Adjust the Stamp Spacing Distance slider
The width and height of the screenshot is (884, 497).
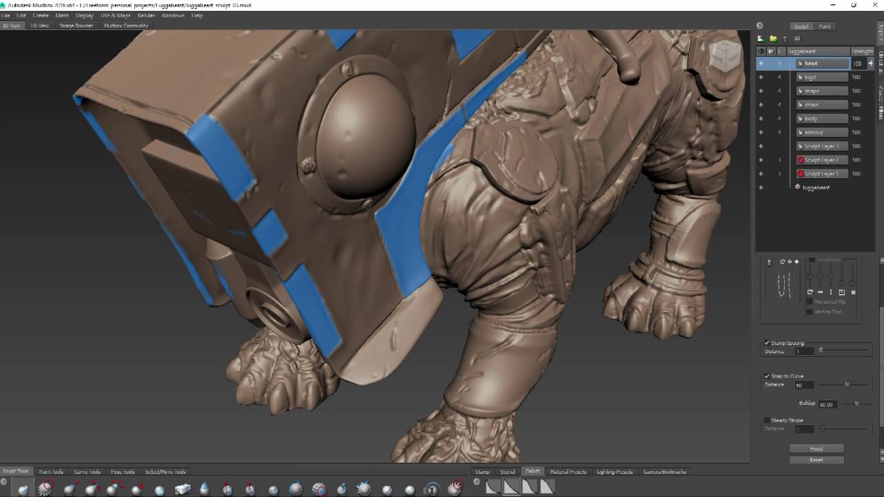(x=820, y=351)
